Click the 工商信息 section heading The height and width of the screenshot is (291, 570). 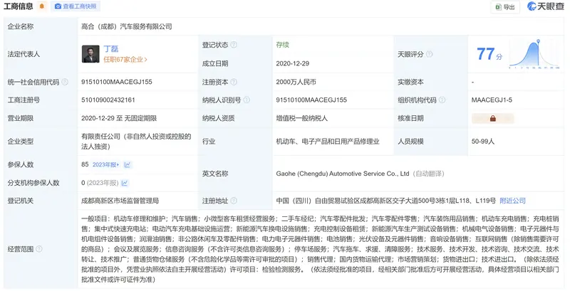pos(19,6)
